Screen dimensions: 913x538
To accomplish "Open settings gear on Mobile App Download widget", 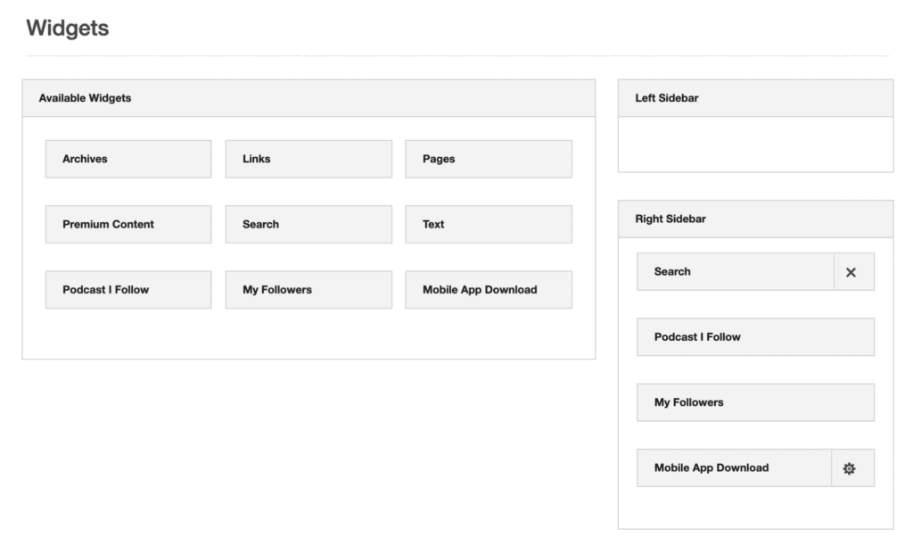I will tap(850, 468).
